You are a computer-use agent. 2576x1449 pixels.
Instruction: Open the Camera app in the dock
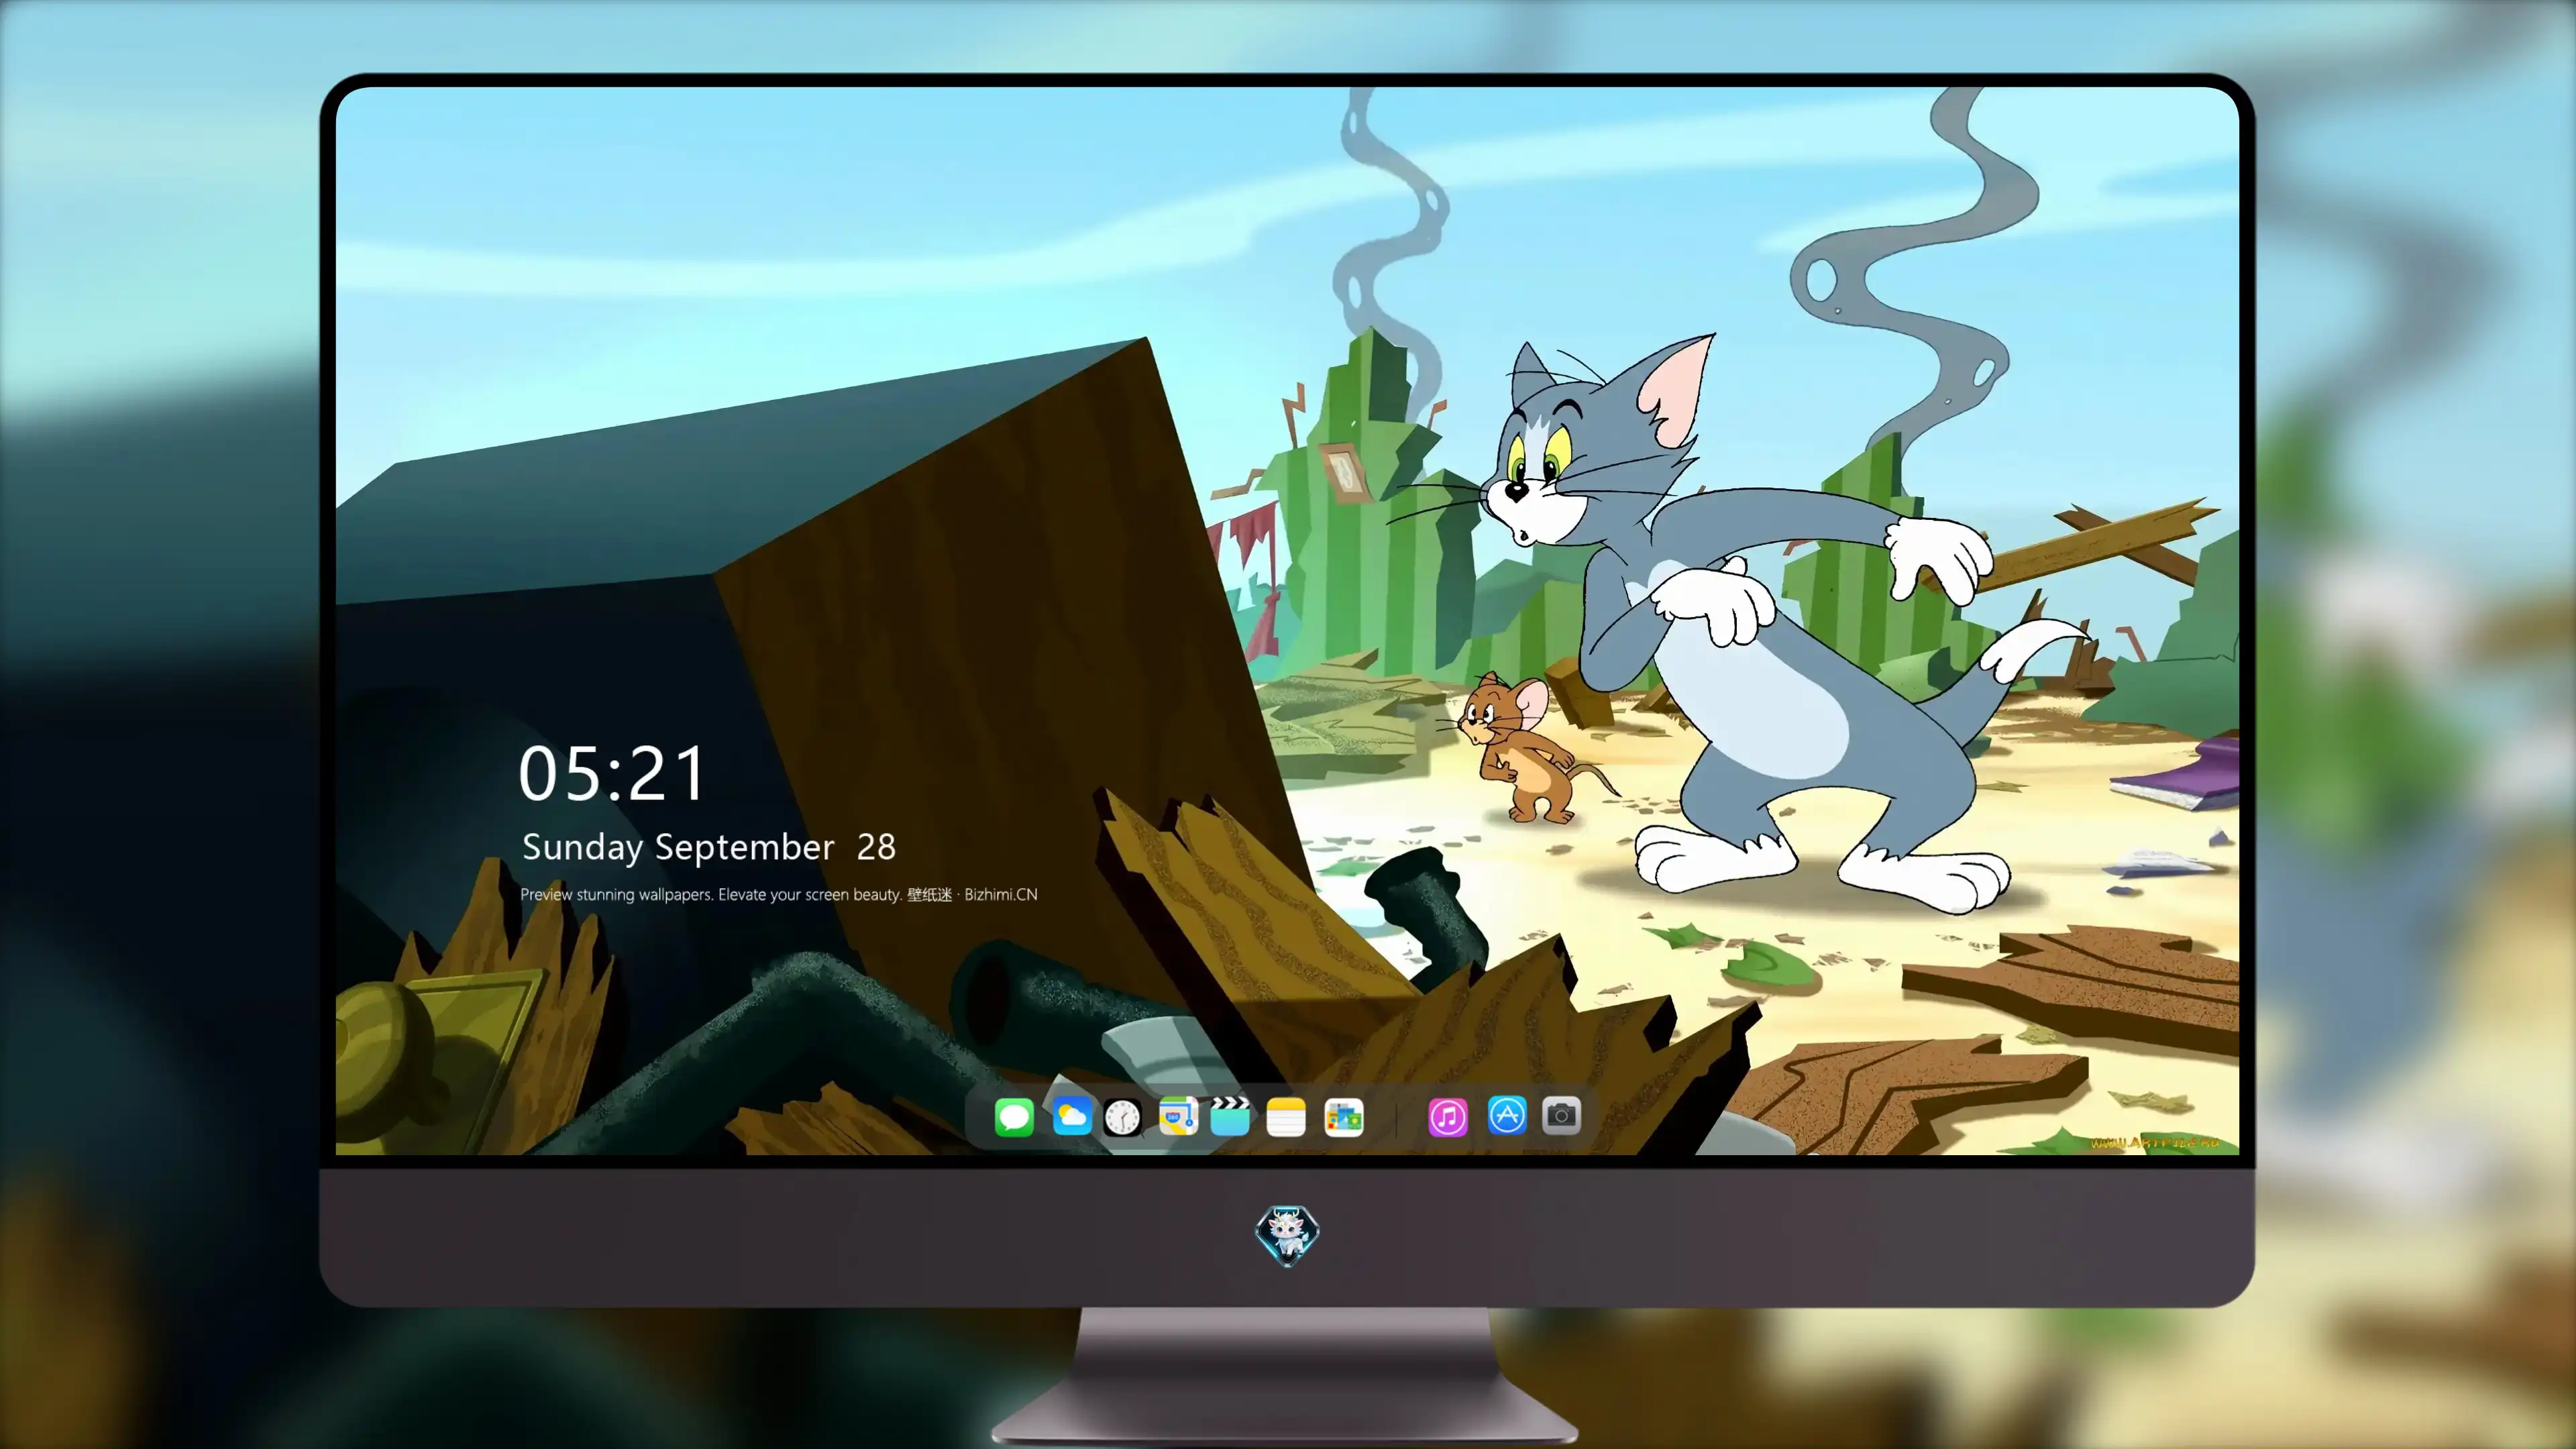1561,1115
